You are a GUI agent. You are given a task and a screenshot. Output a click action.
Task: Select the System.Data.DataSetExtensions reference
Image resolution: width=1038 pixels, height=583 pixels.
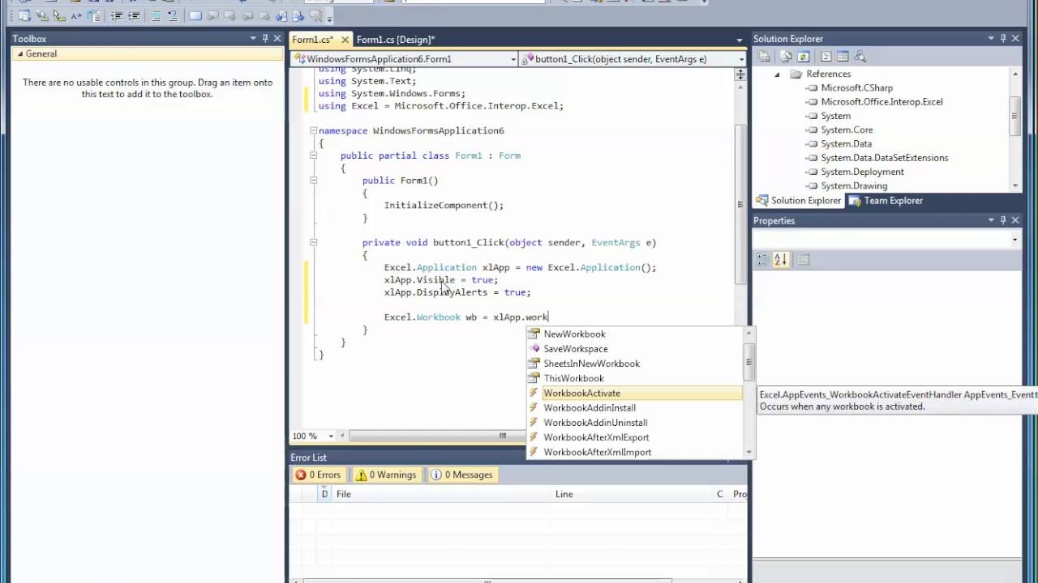coord(884,158)
